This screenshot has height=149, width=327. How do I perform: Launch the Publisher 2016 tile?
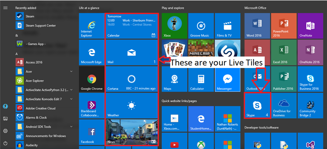pyautogui.click(x=284, y=79)
